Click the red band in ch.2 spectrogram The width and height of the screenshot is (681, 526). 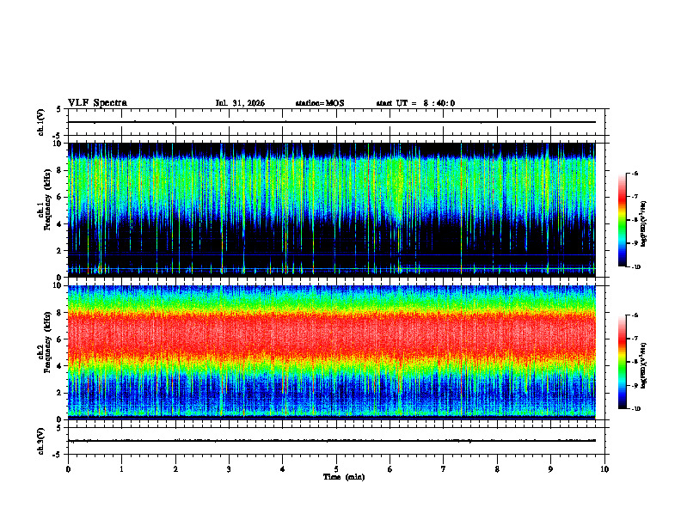coord(332,336)
